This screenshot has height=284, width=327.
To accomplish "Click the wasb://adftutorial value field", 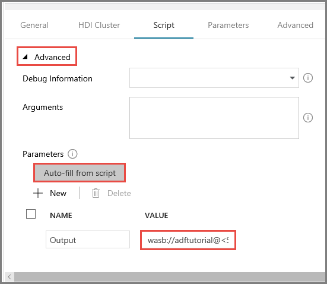I will pos(188,240).
